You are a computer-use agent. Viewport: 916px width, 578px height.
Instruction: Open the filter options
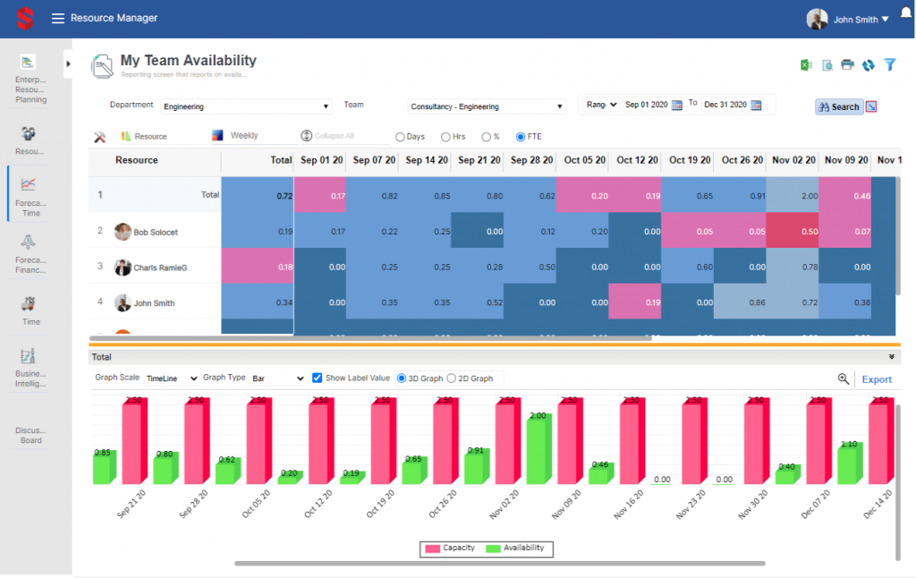point(889,64)
